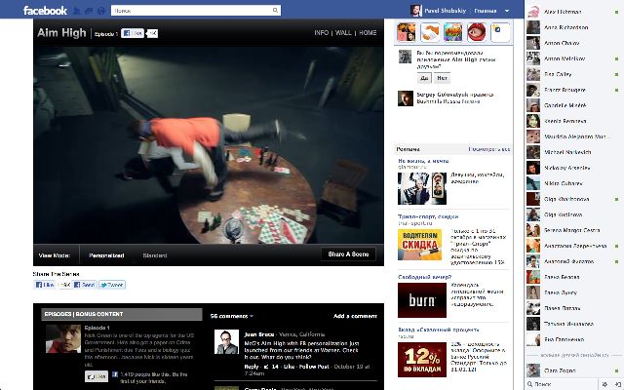Open Pavel Shubskiy profile picture
The width and height of the screenshot is (624, 390).
coord(416,11)
